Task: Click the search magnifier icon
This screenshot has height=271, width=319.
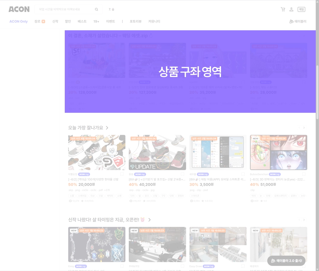Action: pyautogui.click(x=96, y=9)
